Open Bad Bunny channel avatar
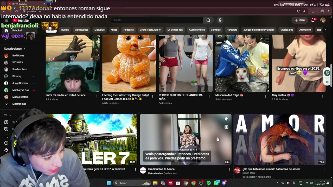 point(6,56)
